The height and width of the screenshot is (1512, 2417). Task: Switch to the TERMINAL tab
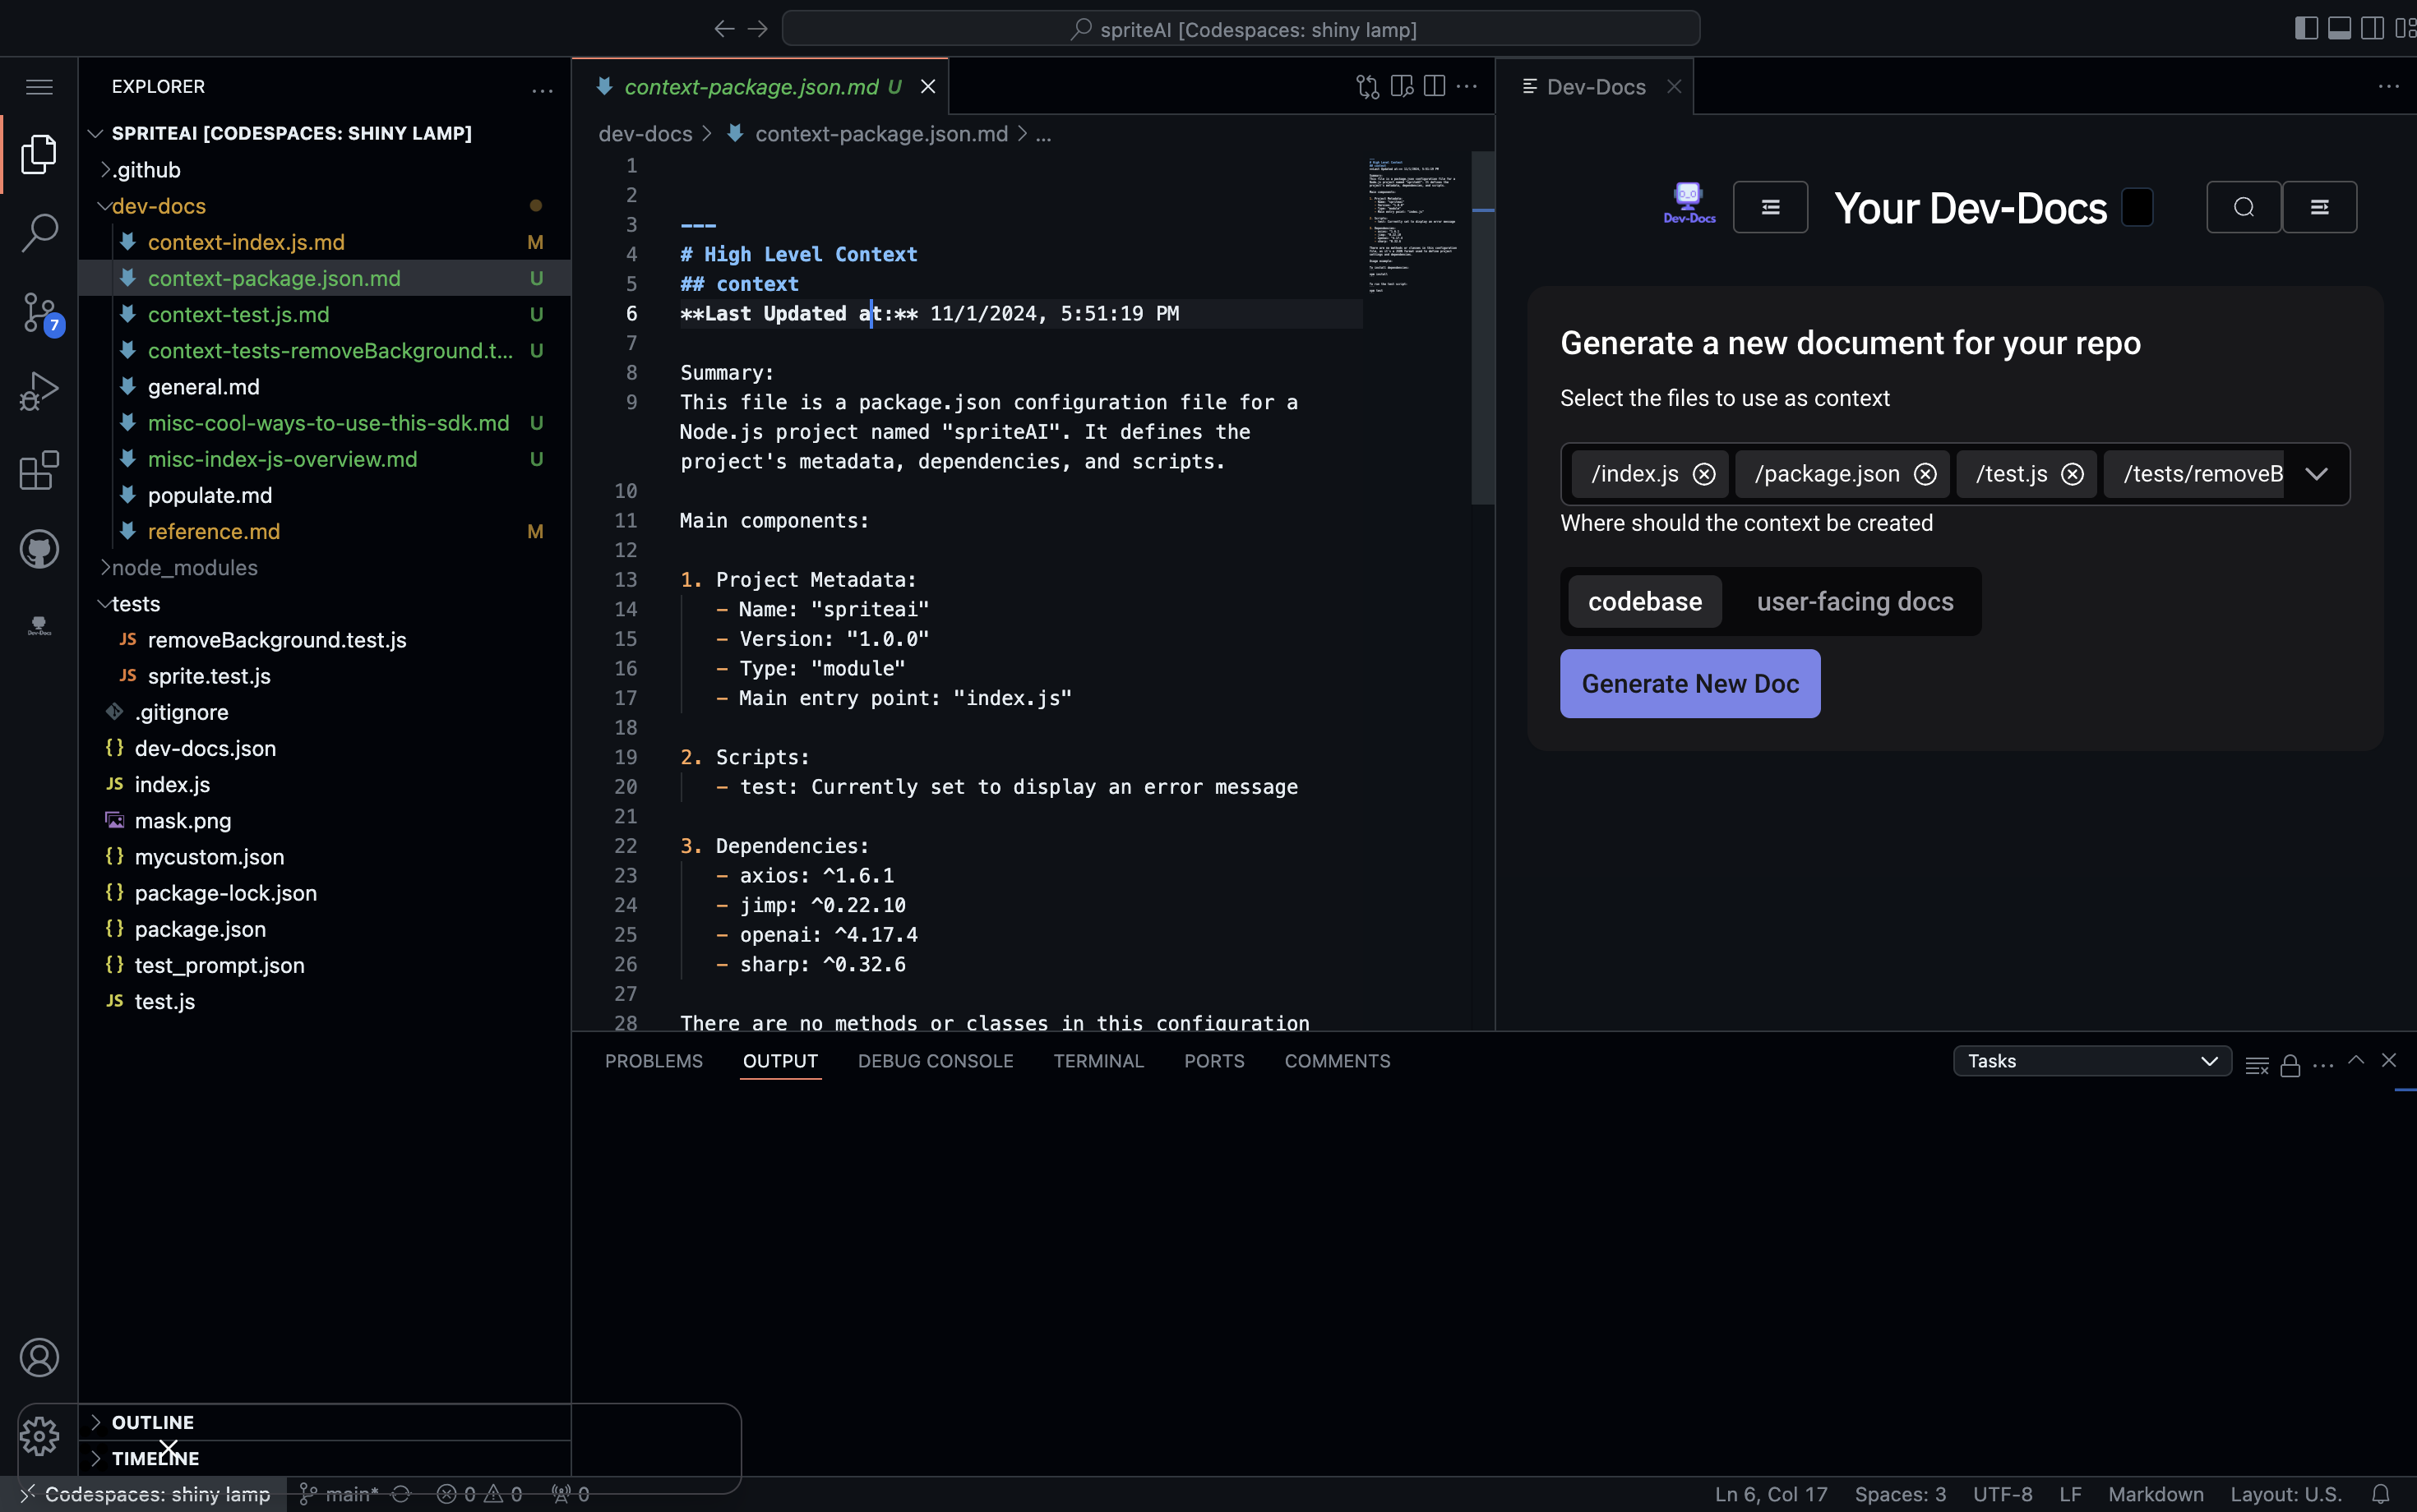coord(1098,1061)
